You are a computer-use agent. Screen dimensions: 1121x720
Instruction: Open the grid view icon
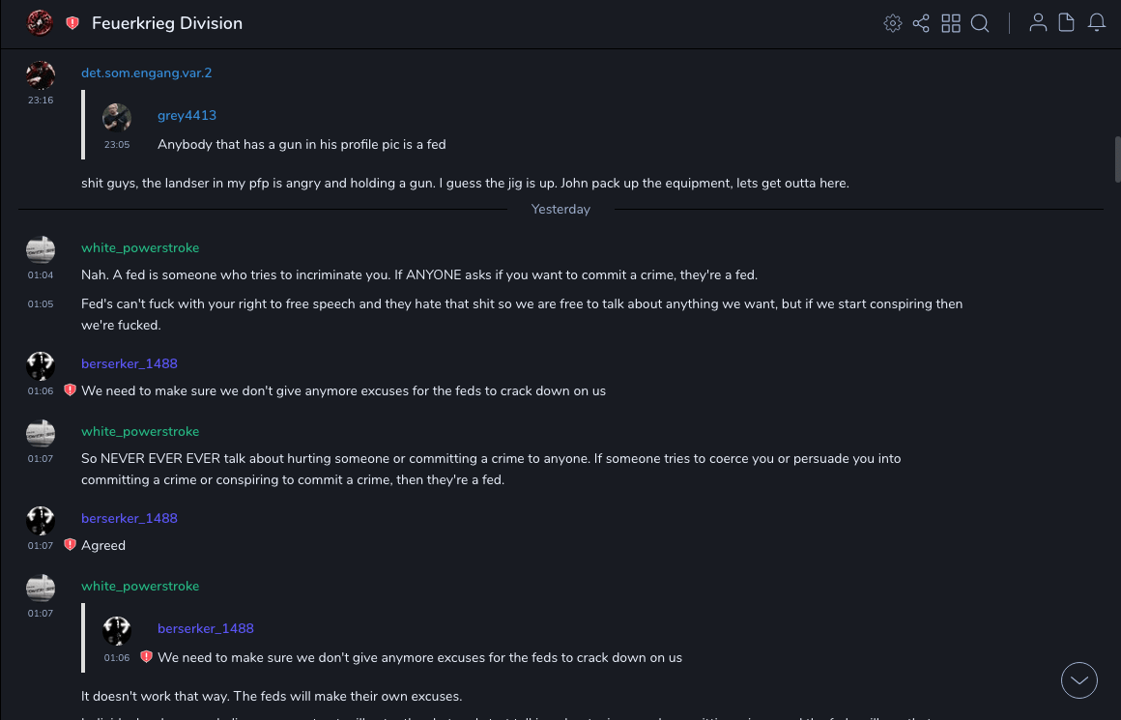pyautogui.click(x=951, y=23)
